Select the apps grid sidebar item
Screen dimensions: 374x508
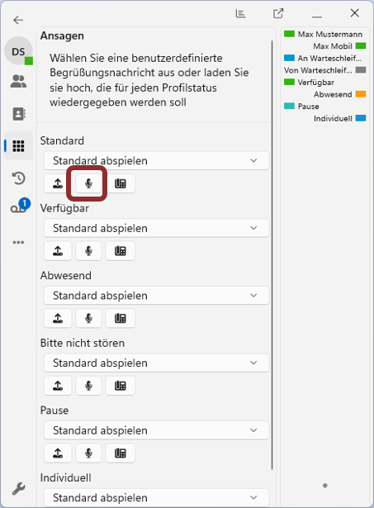click(x=18, y=145)
